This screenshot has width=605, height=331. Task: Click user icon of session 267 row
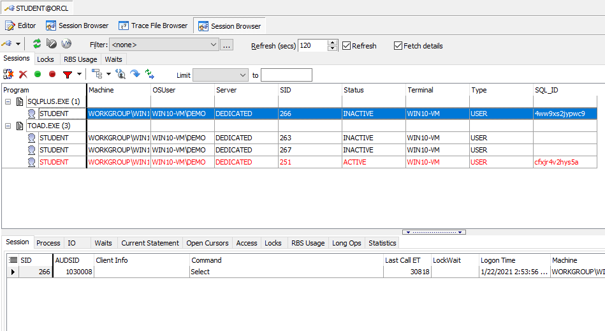tap(32, 150)
